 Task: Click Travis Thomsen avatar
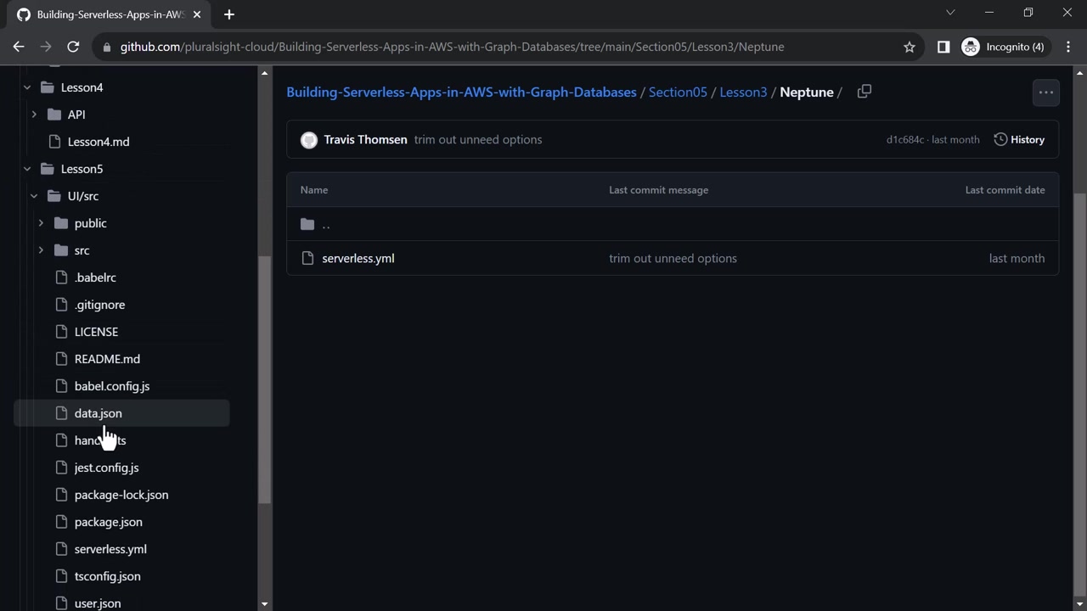click(x=309, y=140)
